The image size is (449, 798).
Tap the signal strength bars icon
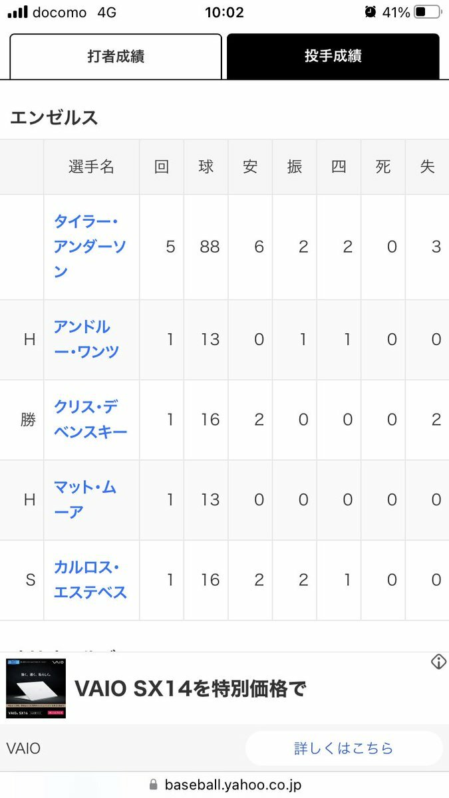click(x=18, y=12)
